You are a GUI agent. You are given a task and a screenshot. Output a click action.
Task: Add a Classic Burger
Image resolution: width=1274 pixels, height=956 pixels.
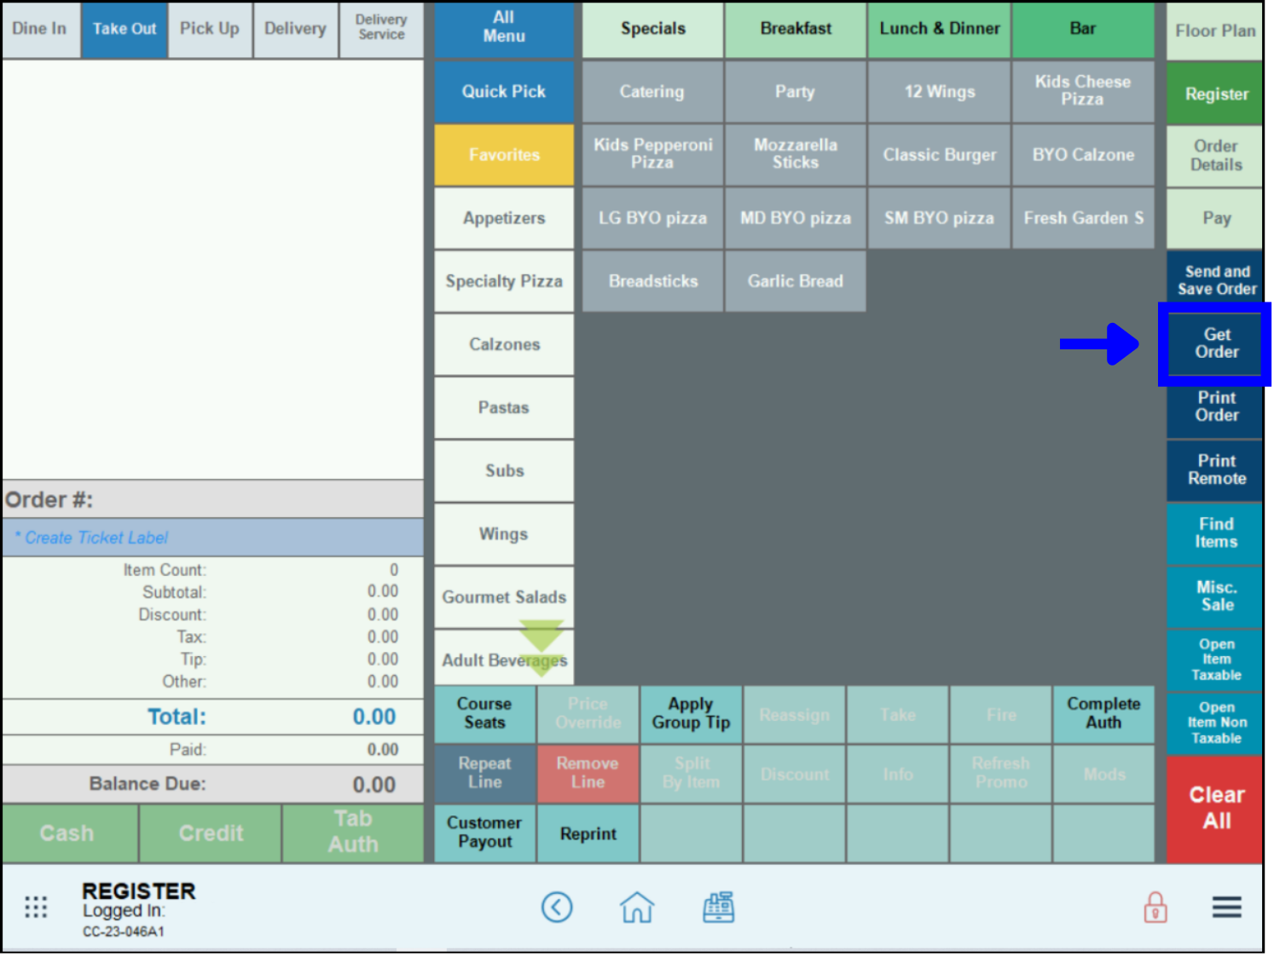pyautogui.click(x=939, y=155)
